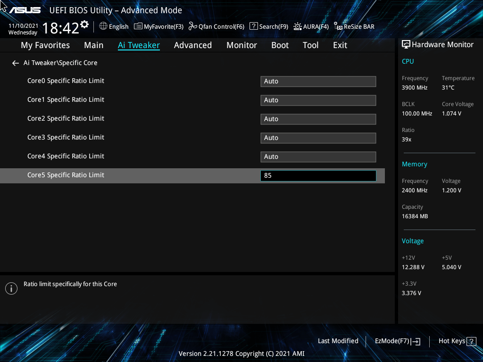Select the Exit tab

tap(340, 45)
